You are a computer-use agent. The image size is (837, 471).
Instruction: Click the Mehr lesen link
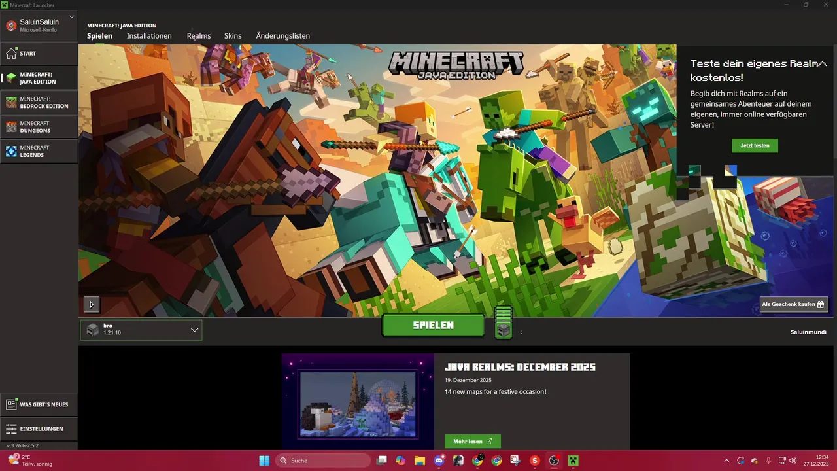click(473, 441)
